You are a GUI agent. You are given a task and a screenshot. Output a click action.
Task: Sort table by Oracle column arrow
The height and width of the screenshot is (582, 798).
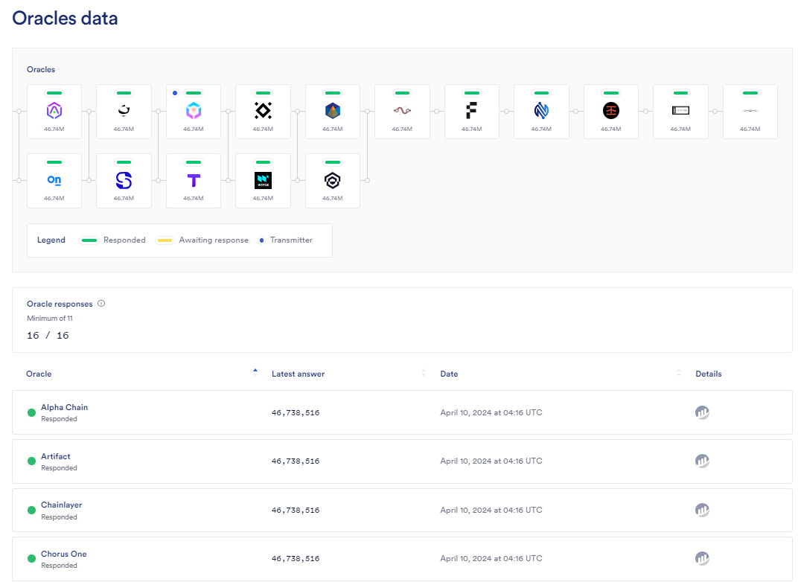pos(255,373)
